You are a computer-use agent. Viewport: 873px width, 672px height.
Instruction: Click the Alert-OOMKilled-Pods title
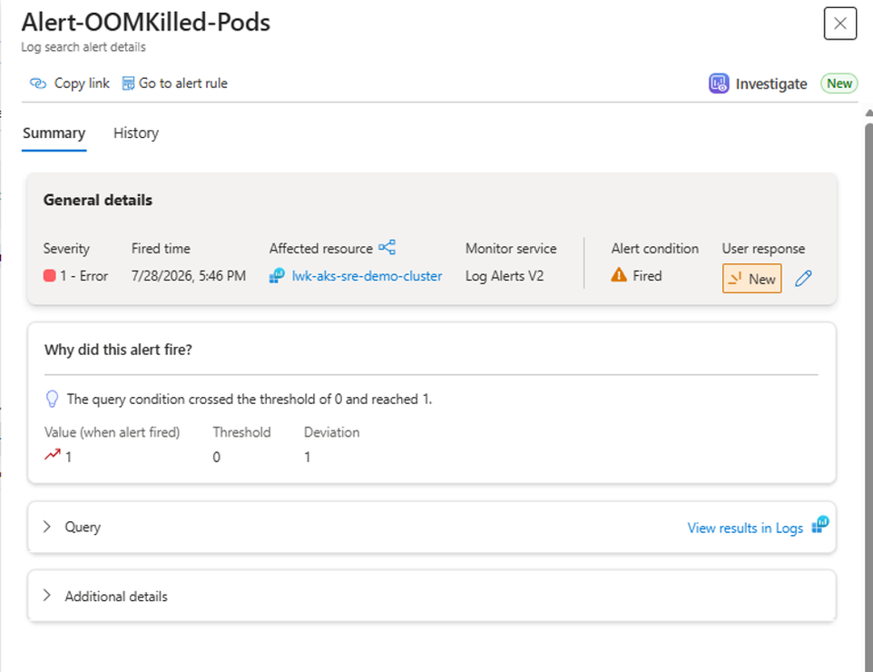(x=146, y=23)
